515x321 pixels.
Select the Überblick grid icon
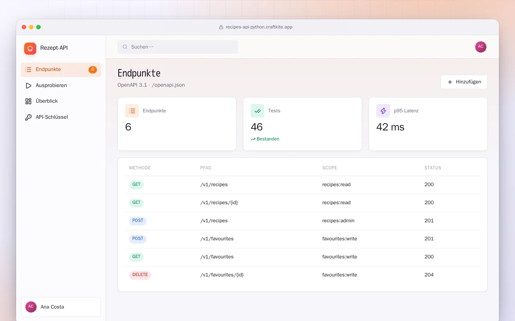tap(28, 101)
